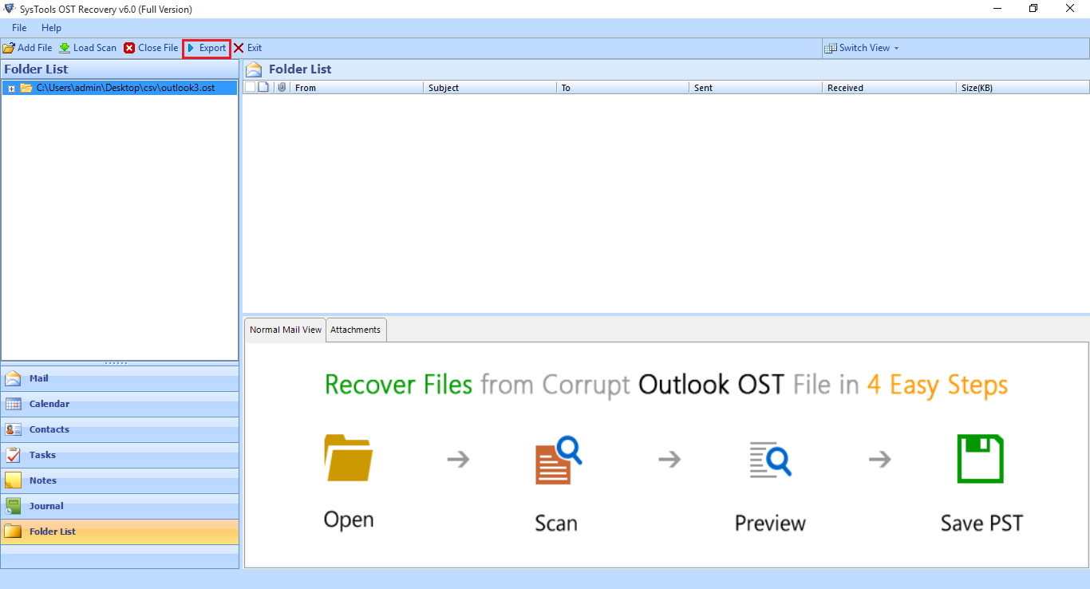This screenshot has width=1090, height=589.
Task: Click the envelope icon beside Folder List heading
Action: [x=254, y=69]
